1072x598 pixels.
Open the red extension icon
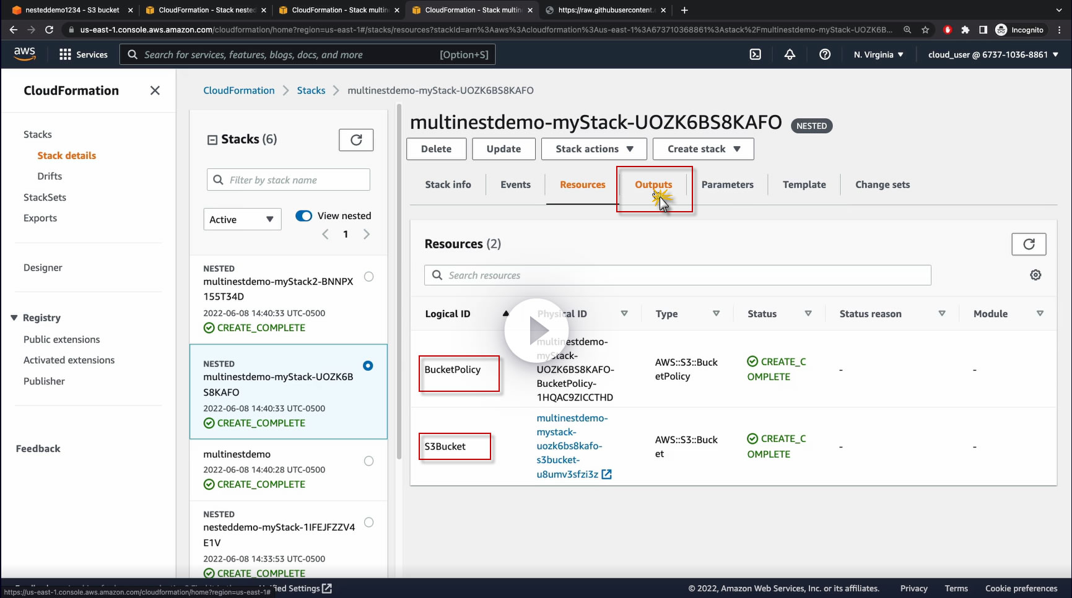[947, 30]
